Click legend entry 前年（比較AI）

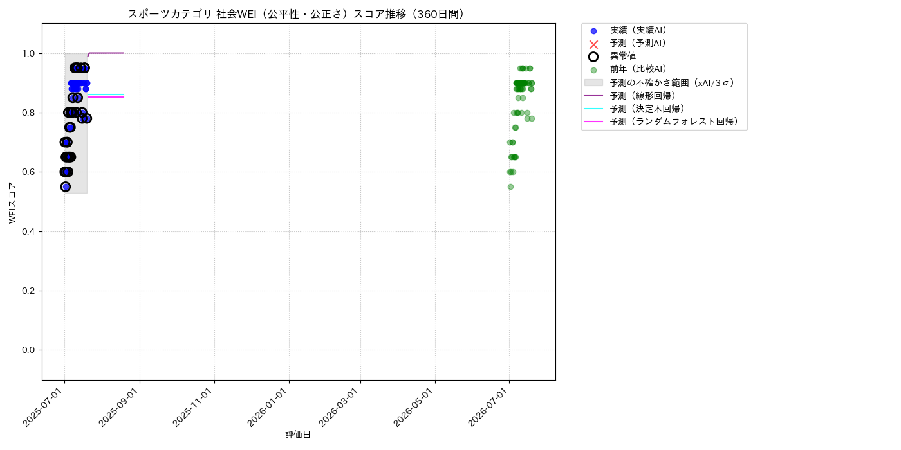638,69
